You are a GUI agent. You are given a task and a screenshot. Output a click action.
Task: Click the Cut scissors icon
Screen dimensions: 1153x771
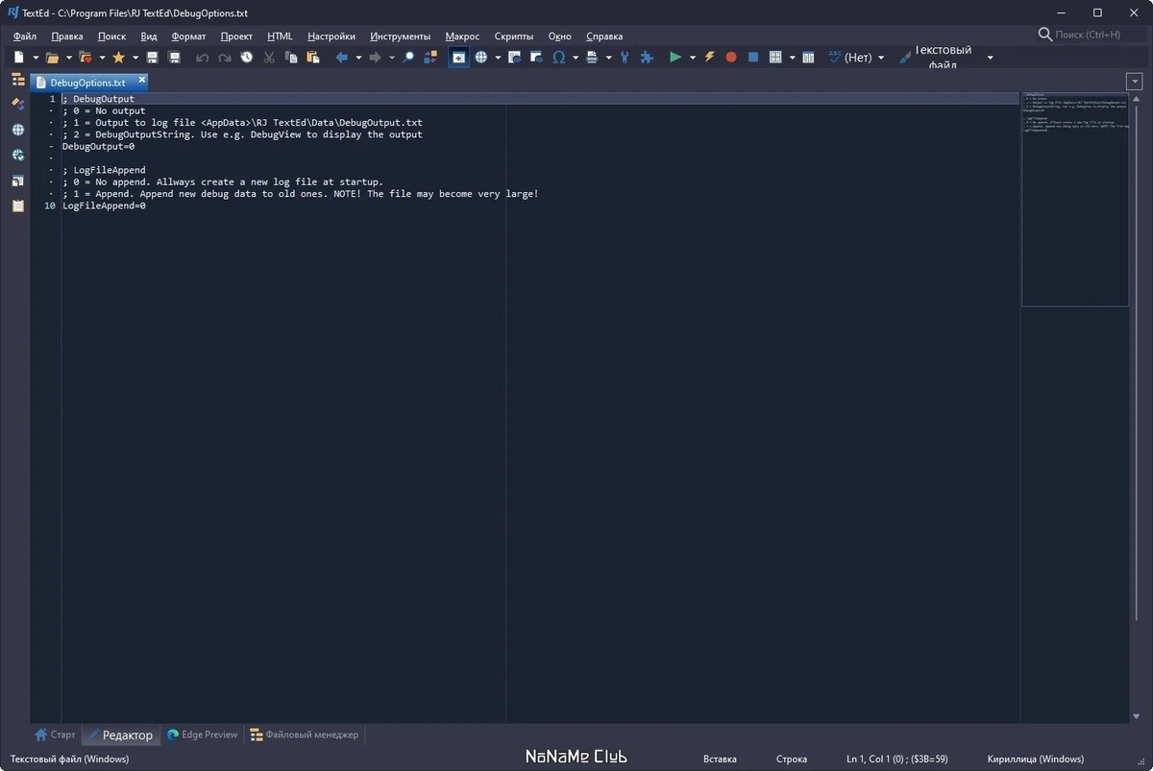click(269, 58)
